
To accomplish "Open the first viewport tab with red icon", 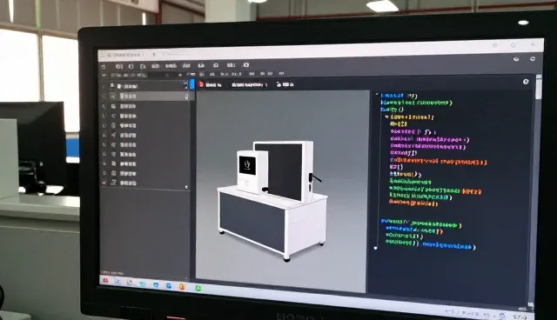I will pos(211,84).
